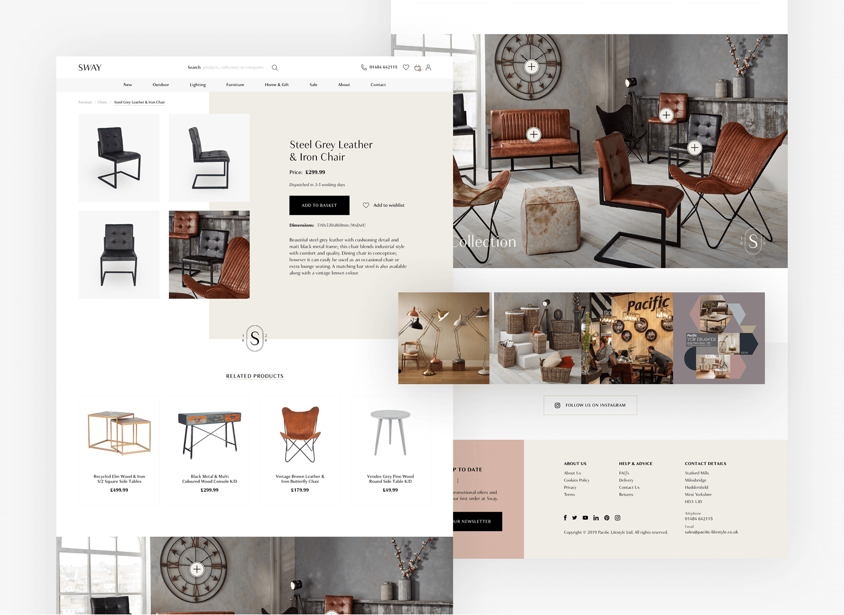Click the Add to wishlist text link
844x615 pixels.
tap(389, 205)
